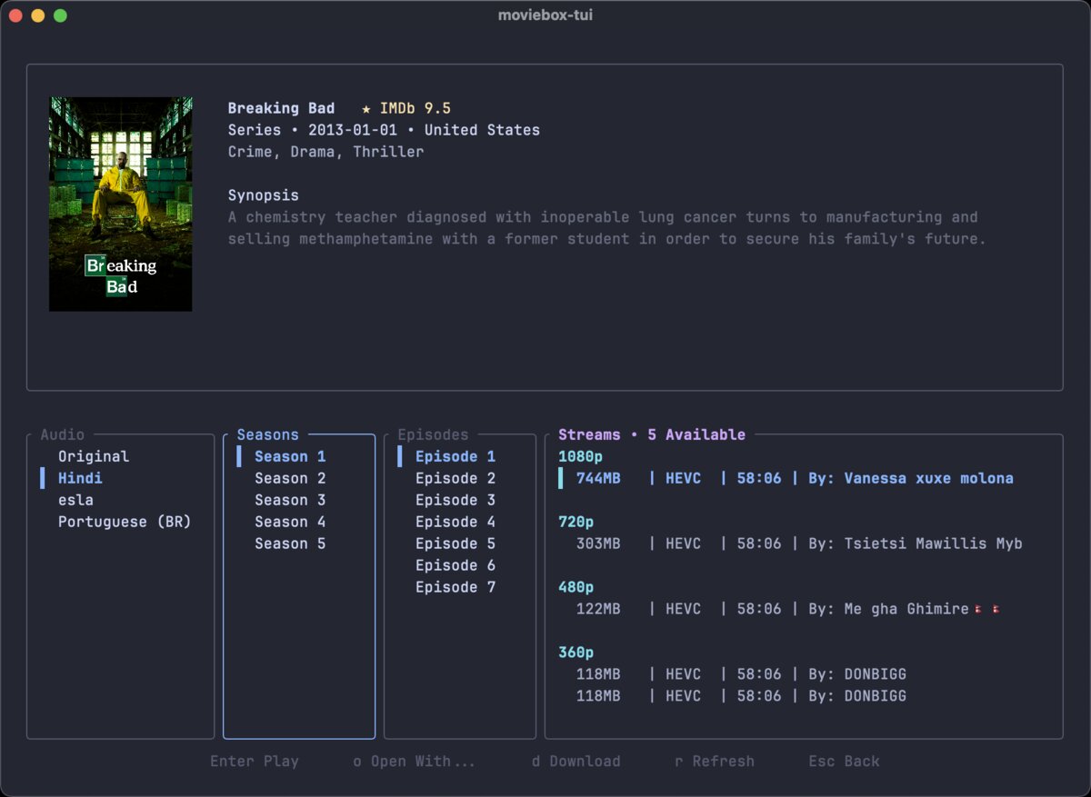Select Season 5
Screen dimensions: 1091x797
290,543
